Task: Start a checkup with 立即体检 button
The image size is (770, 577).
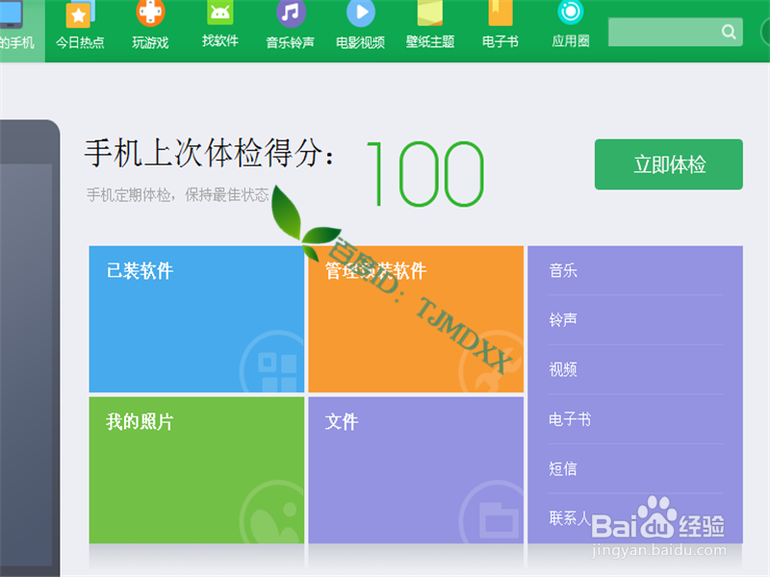Action: [668, 163]
